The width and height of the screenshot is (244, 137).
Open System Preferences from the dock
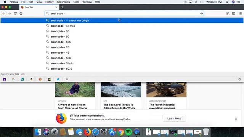104,132
